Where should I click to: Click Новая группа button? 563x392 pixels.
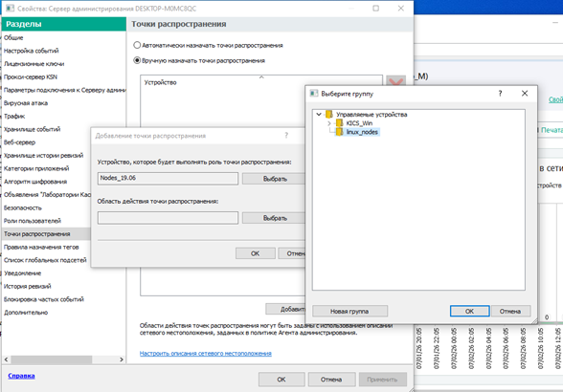(349, 312)
